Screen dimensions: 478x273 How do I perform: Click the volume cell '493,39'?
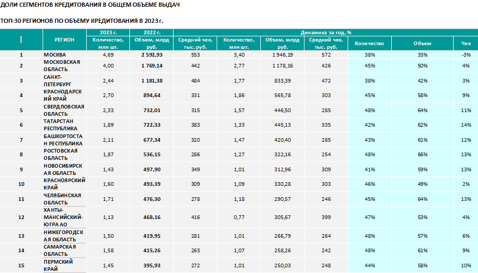(152, 184)
